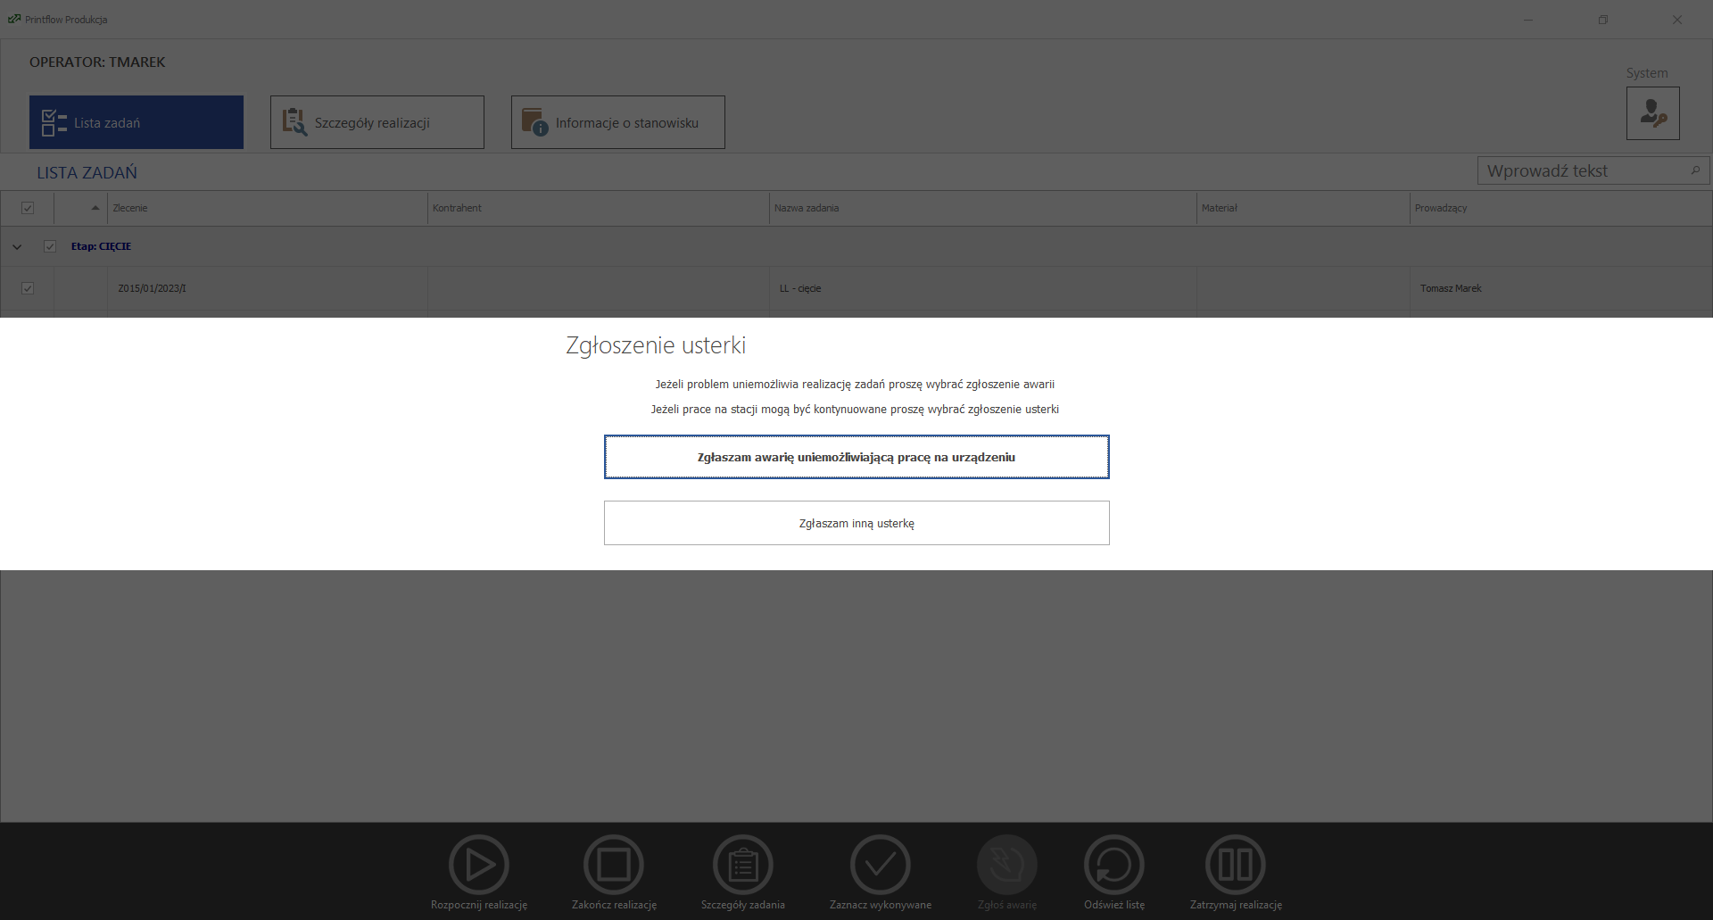Image resolution: width=1713 pixels, height=920 pixels.
Task: Click the Wprowadź tekst search field
Action: click(x=1584, y=170)
